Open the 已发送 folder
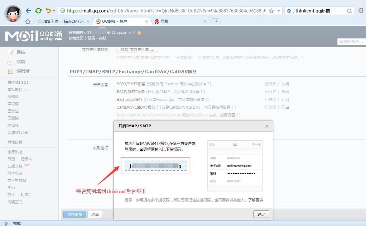The image size is (366, 226). point(13,111)
